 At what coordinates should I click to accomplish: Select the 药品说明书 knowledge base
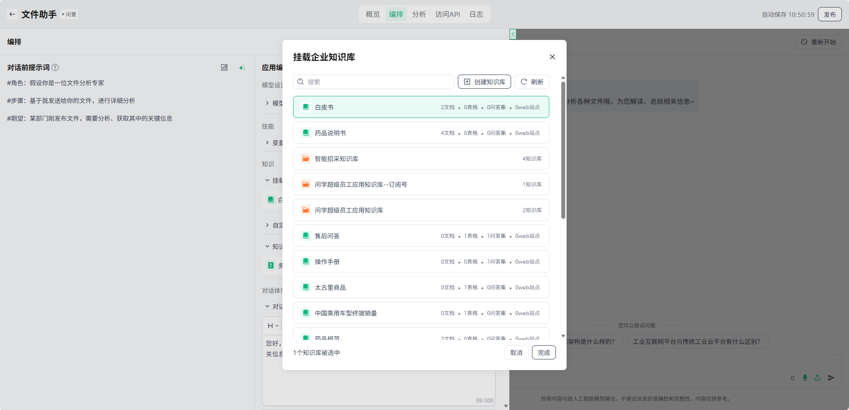[x=421, y=133]
